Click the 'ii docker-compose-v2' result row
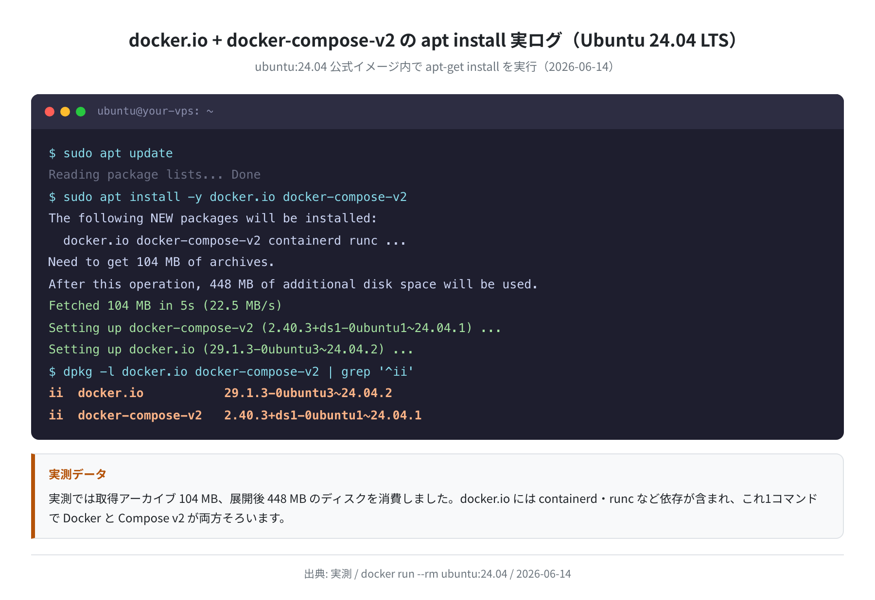The image size is (875, 600). (235, 416)
